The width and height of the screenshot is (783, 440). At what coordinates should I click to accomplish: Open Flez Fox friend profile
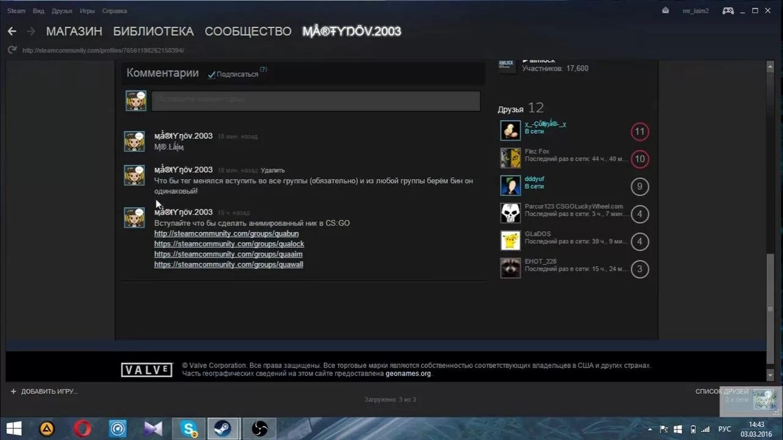537,151
